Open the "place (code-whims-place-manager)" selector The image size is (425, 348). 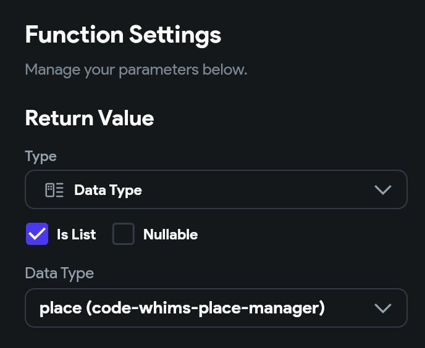[x=216, y=308]
